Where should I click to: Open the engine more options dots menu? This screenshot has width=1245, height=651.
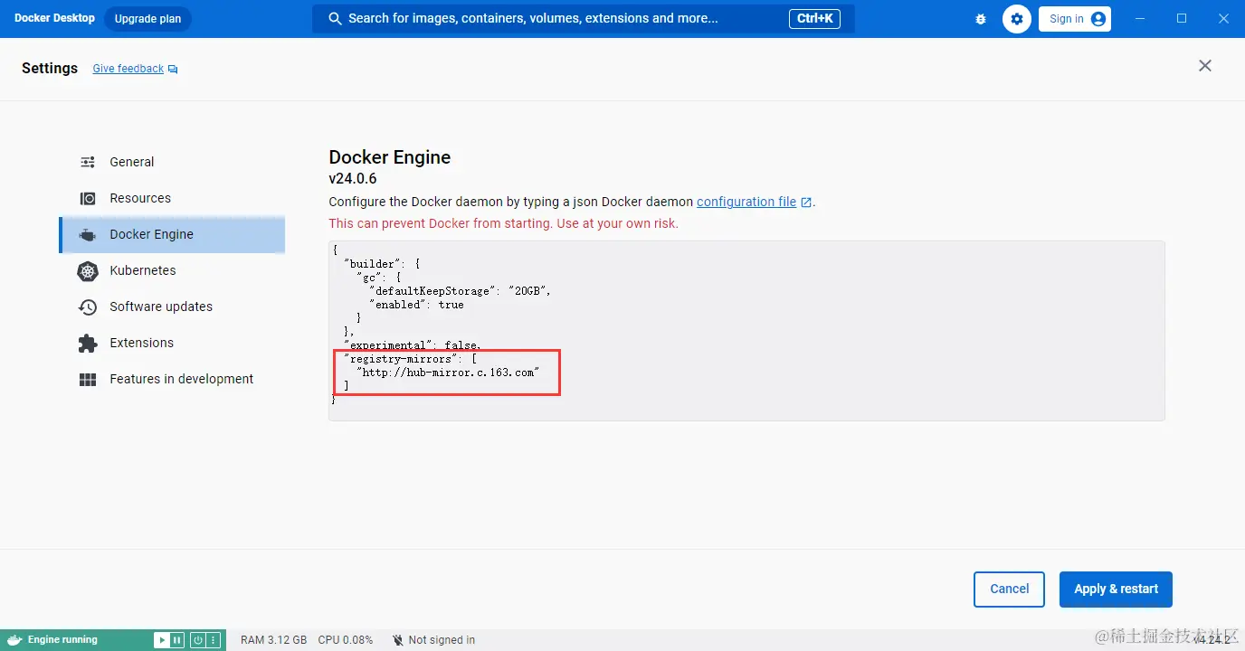(214, 640)
